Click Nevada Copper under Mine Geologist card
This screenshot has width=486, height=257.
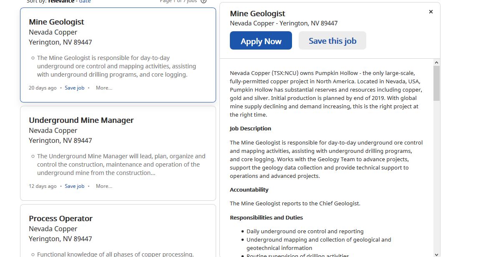click(x=53, y=32)
